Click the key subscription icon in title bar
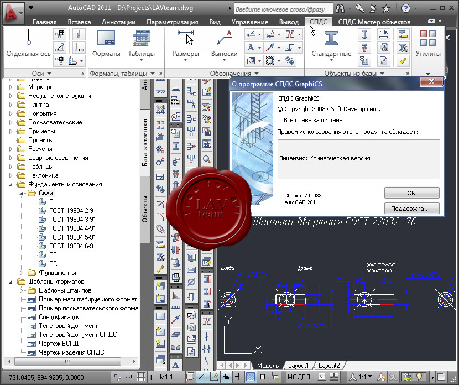The height and width of the screenshot is (385, 459). click(x=360, y=8)
